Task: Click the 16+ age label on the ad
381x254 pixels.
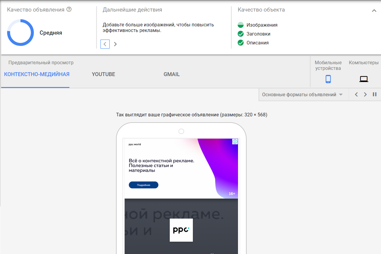Action: click(232, 194)
